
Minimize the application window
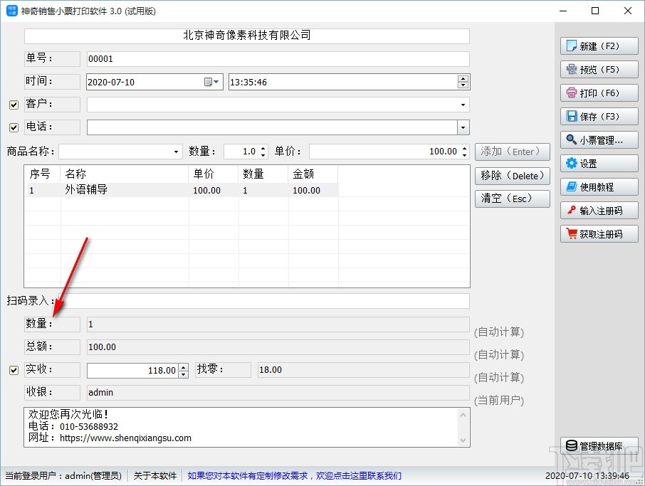563,11
